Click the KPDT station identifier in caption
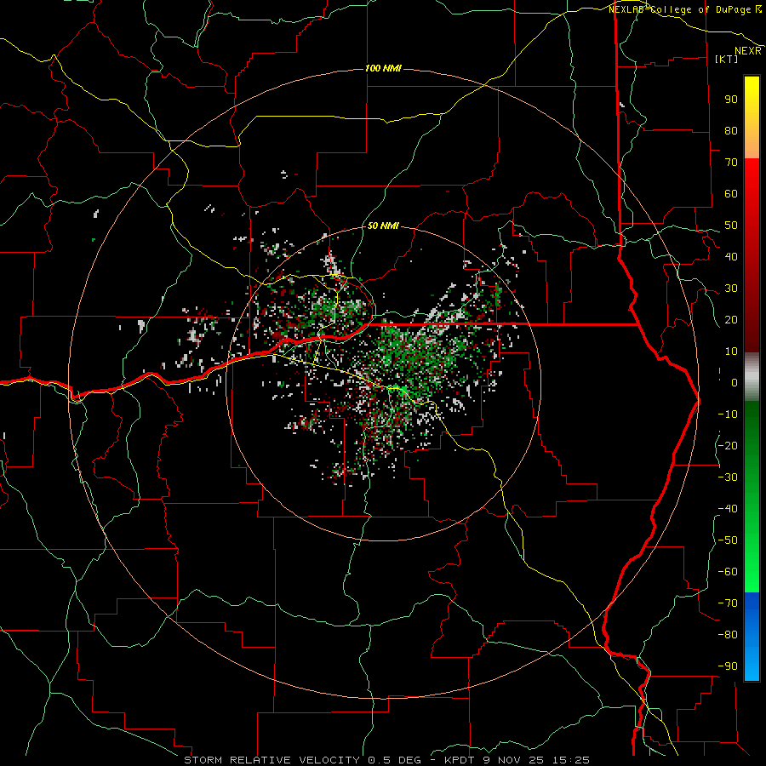The image size is (766, 766). pos(461,760)
